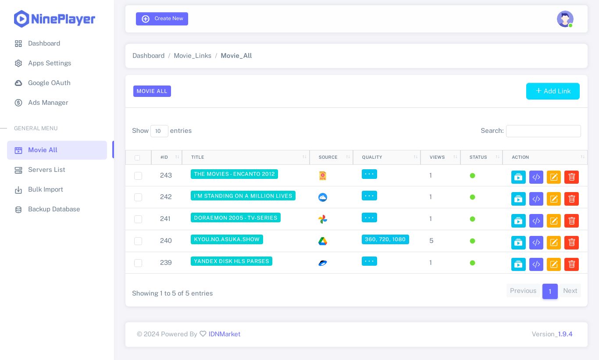The image size is (599, 360).
Task: Select the checkbox for row 241
Action: point(138,219)
